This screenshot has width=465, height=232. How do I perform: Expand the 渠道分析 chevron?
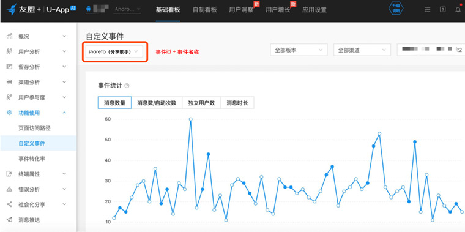64,82
